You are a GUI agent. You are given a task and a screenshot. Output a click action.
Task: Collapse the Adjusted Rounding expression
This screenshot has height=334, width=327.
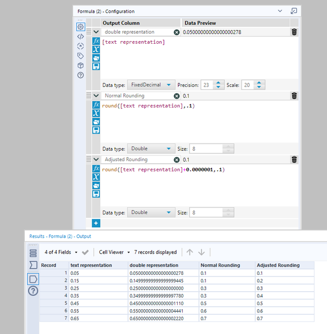[96, 160]
